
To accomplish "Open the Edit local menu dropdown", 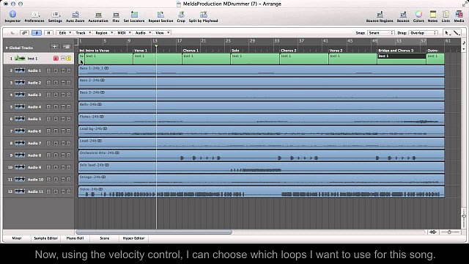I will pyautogui.click(x=64, y=33).
